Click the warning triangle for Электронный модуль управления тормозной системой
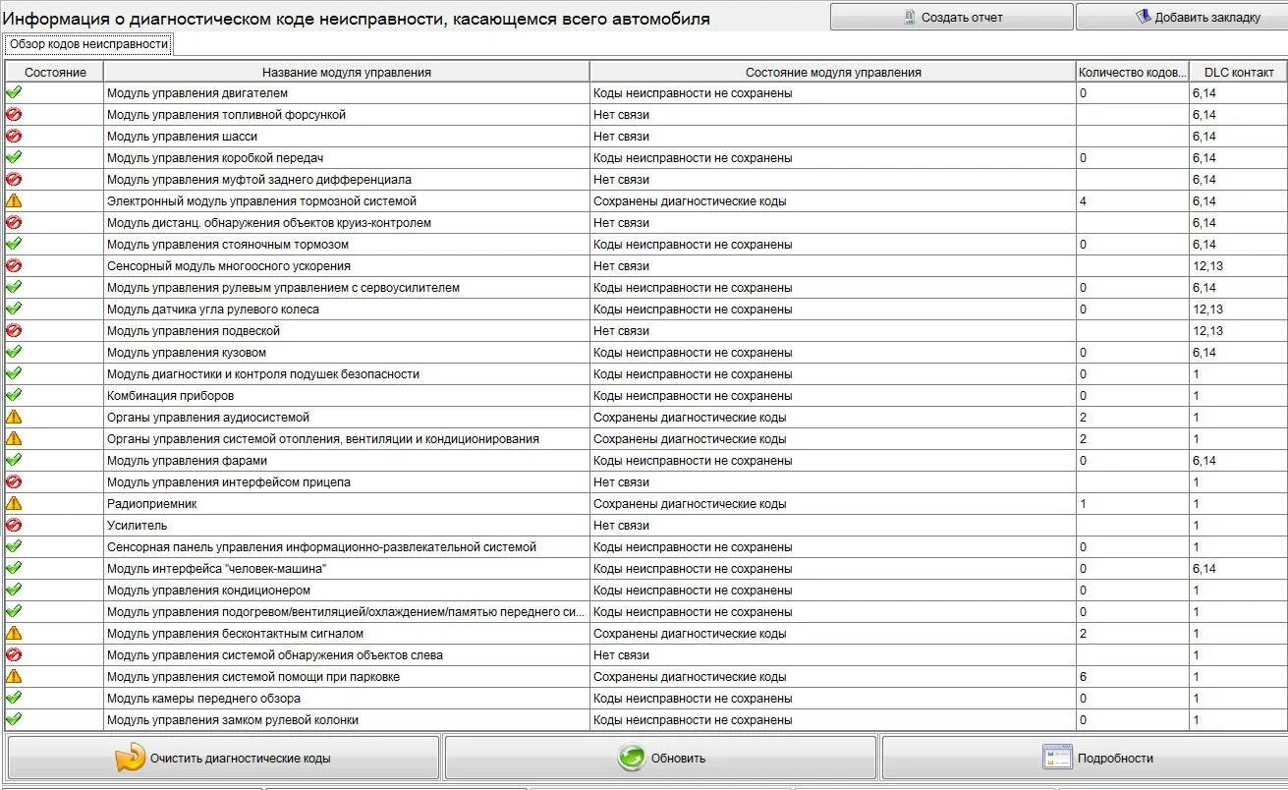Viewport: 1288px width, 790px height. pos(14,200)
